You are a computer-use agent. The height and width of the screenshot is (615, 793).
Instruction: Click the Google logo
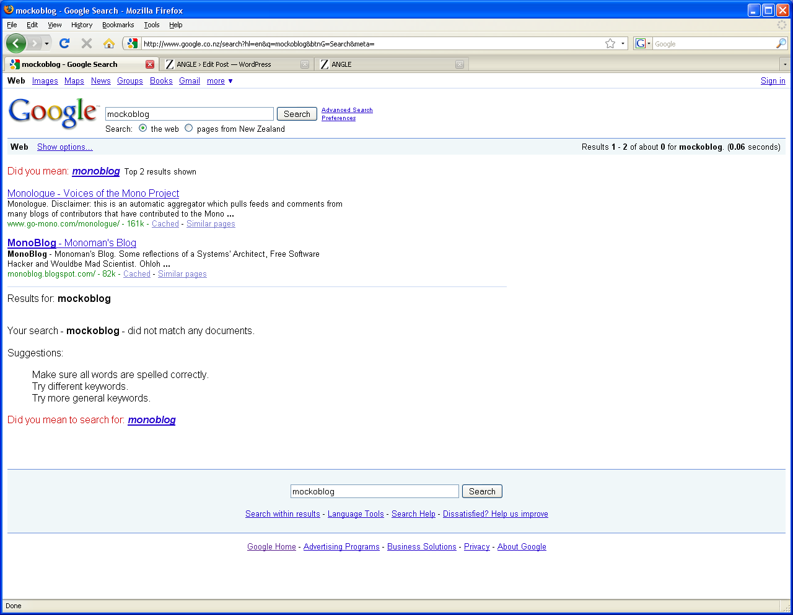coord(54,113)
